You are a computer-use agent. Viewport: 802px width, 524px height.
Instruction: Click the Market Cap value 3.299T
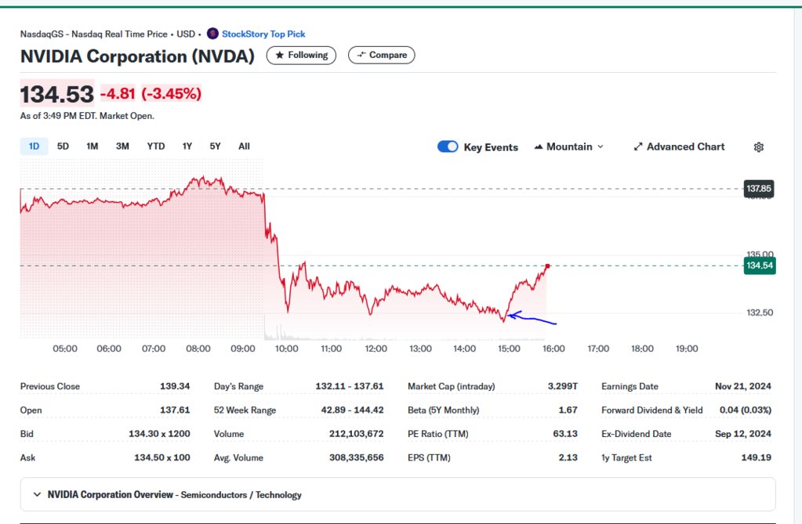point(563,386)
